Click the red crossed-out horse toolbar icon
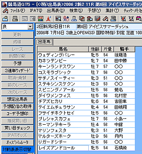The width and height of the screenshot is (142, 154). coord(123,19)
